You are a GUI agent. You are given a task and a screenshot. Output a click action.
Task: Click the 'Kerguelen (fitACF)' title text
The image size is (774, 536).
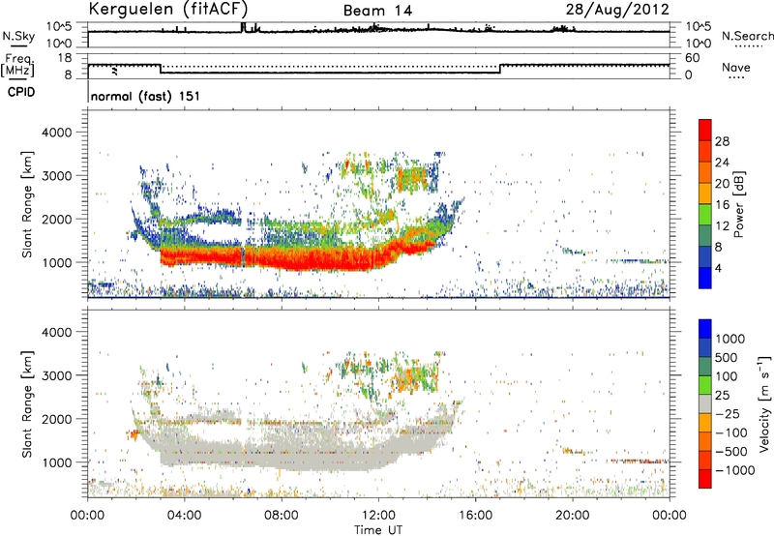point(167,10)
